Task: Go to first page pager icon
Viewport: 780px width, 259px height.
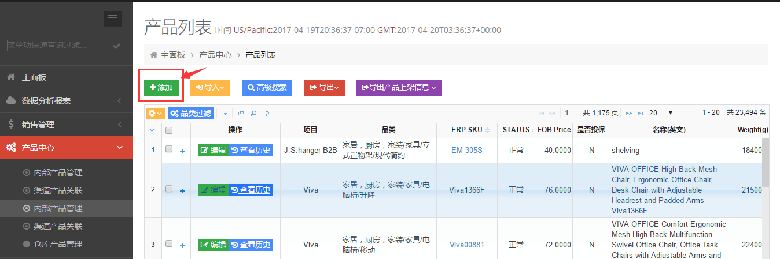Action: [x=542, y=113]
